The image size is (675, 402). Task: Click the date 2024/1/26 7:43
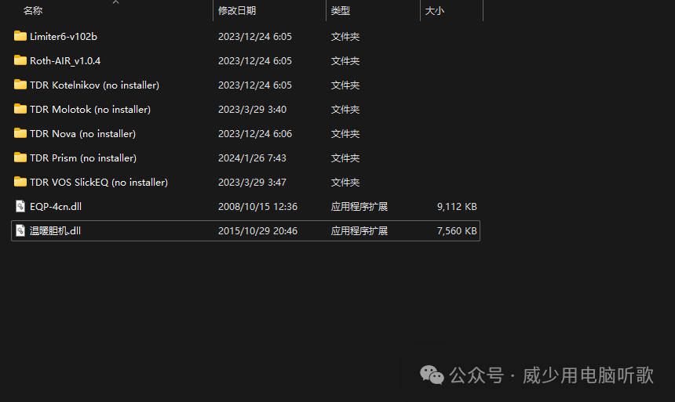coord(252,158)
